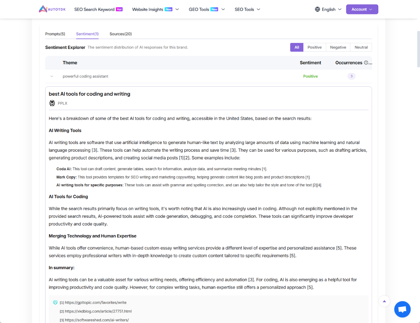This screenshot has width=420, height=323.
Task: Collapse the powerful coding assistant row
Action: [52, 76]
